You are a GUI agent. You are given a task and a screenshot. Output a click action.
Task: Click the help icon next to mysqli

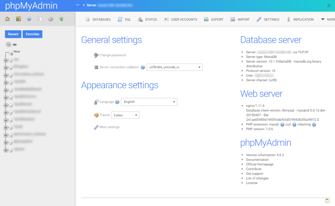click(x=282, y=124)
